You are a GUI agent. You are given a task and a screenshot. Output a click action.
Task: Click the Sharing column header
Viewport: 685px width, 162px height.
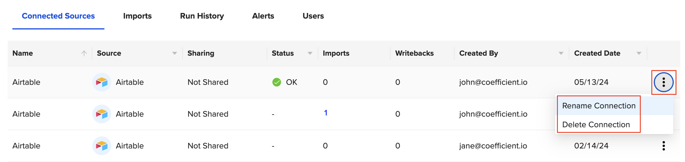pyautogui.click(x=201, y=53)
